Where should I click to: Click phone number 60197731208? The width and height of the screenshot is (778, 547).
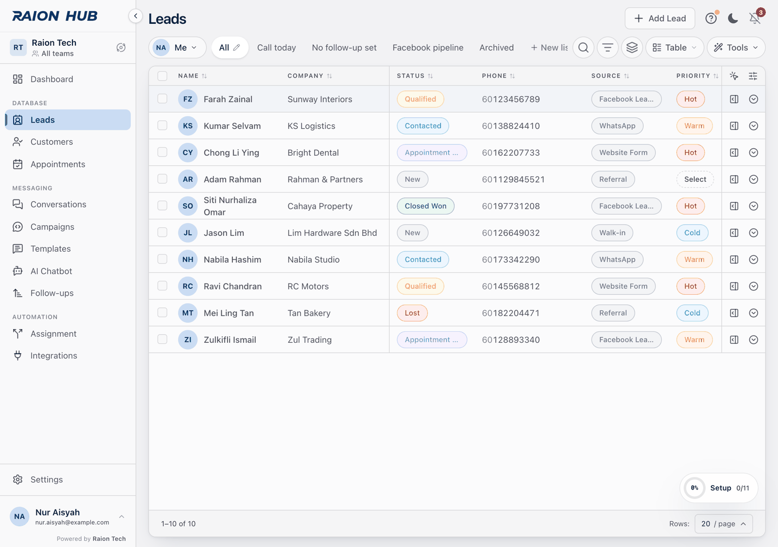511,206
